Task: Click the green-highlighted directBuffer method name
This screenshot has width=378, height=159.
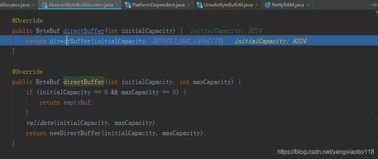Action: (83, 82)
